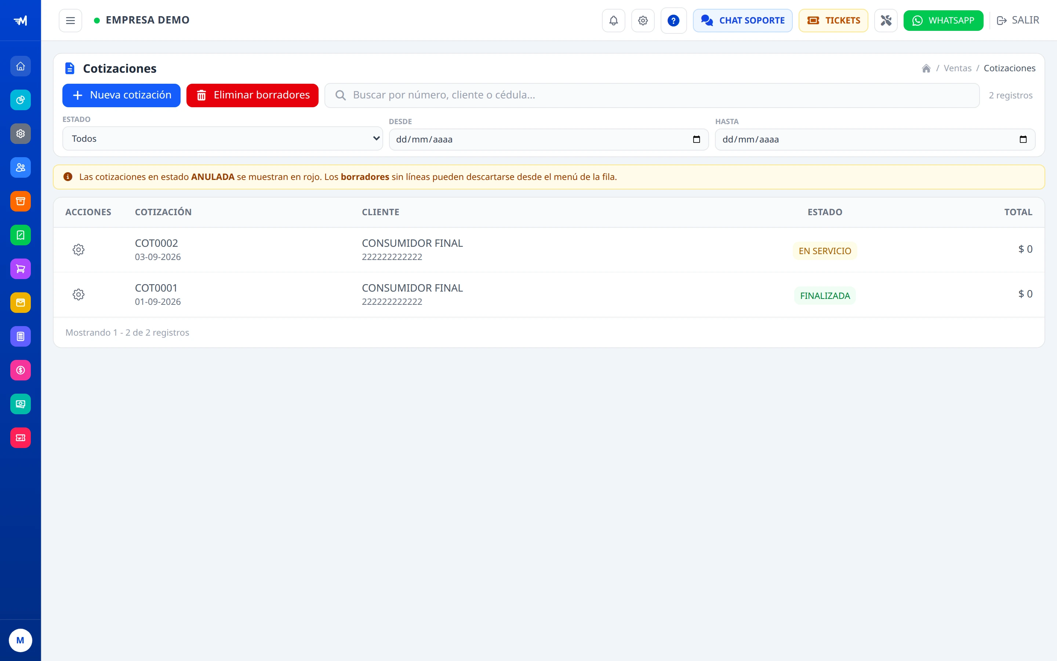Click into the Desde date field
1057x661 pixels.
(x=549, y=140)
